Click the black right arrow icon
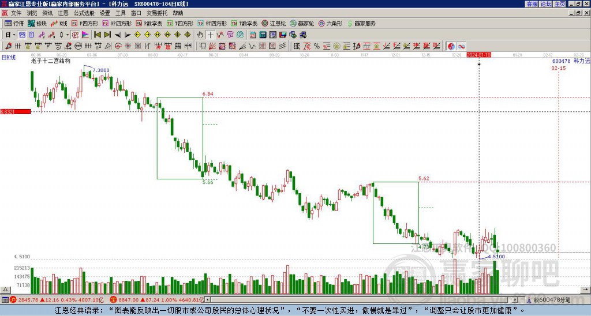The image size is (591, 316). pos(128,35)
